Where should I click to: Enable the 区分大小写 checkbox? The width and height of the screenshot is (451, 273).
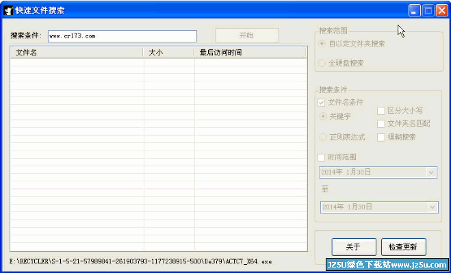(381, 111)
